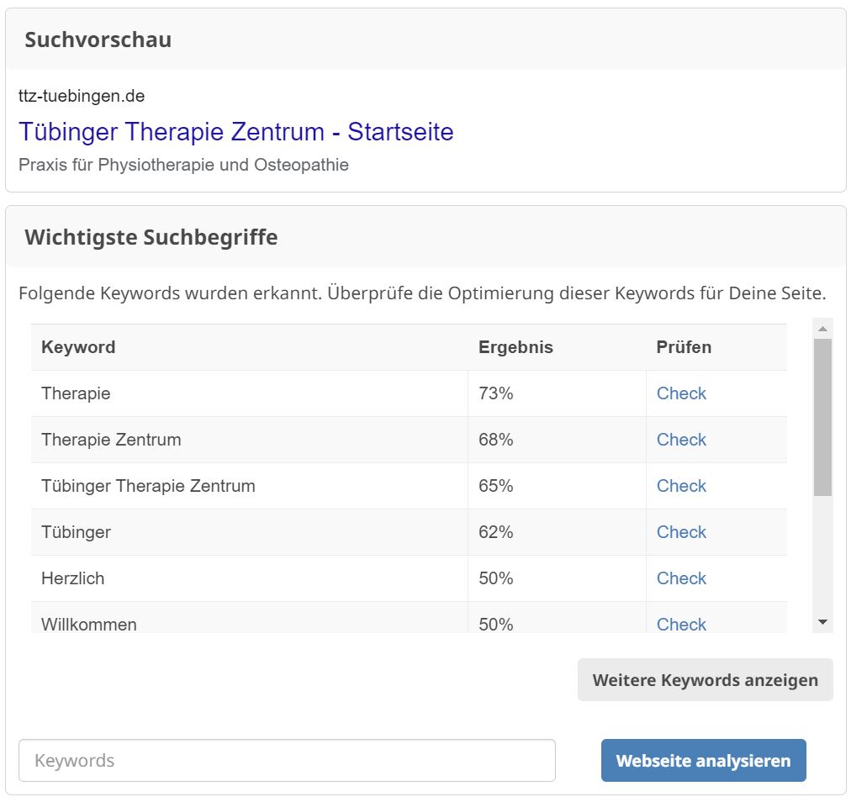Screen dimensions: 867x802
Task: Click the keyword table scrollbar down arrow
Action: point(822,622)
